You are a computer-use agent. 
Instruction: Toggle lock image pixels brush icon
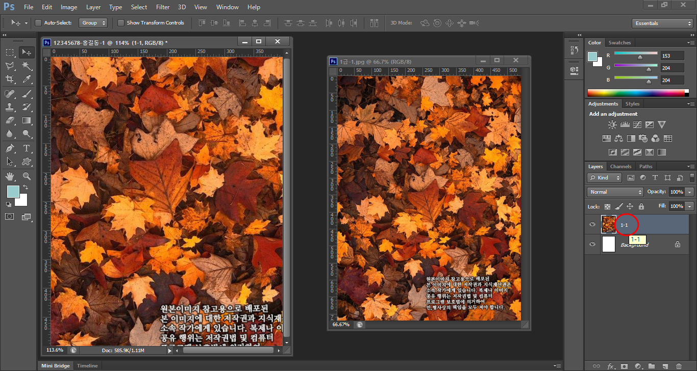point(618,206)
